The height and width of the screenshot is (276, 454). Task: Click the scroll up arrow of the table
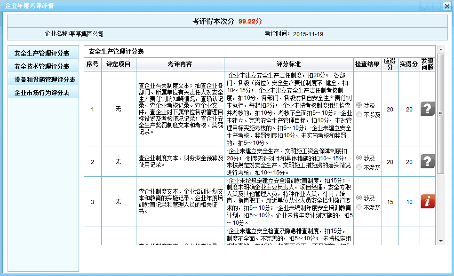pyautogui.click(x=440, y=49)
